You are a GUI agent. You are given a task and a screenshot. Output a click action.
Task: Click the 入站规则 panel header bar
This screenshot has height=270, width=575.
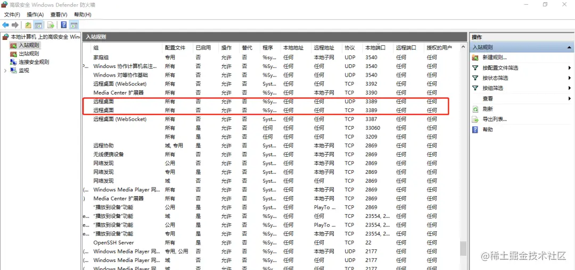pos(274,37)
